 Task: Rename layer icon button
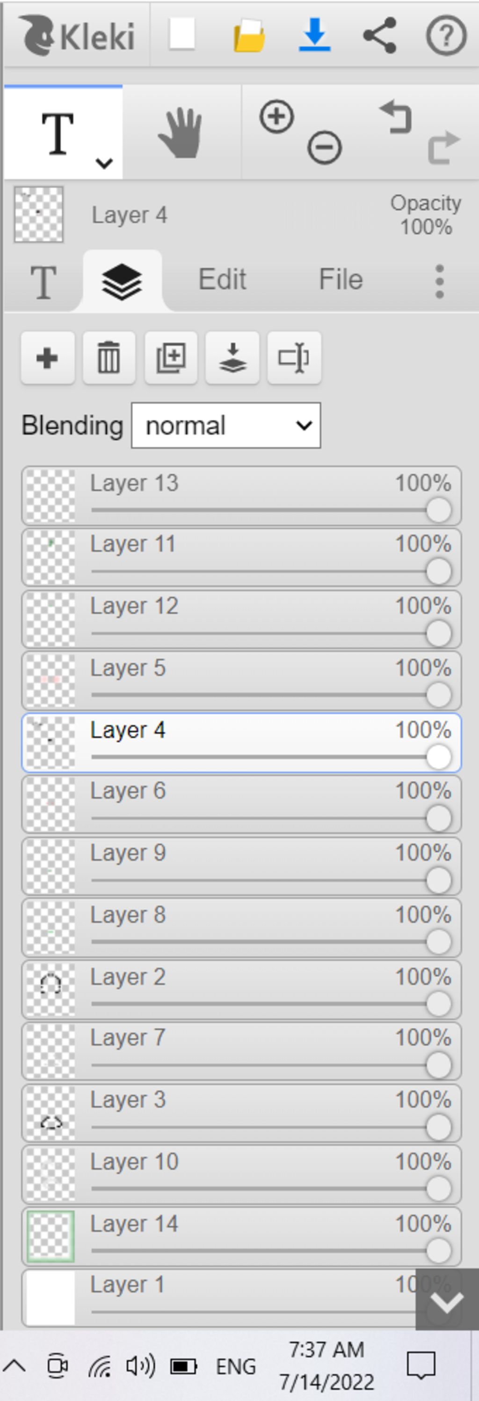coord(294,358)
